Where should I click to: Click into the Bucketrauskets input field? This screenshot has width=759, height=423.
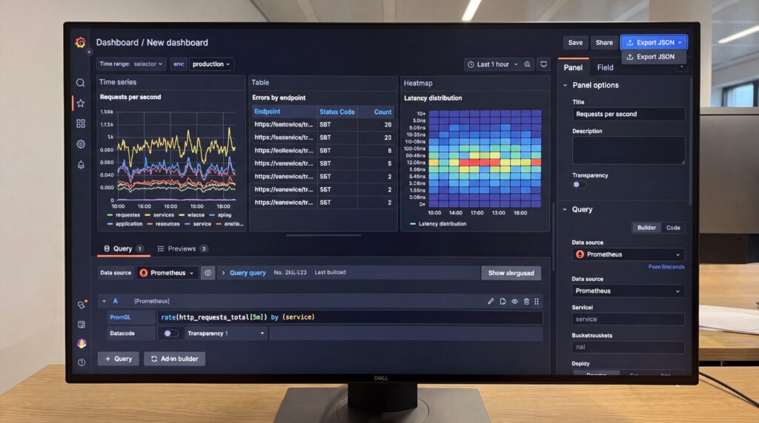coord(629,347)
